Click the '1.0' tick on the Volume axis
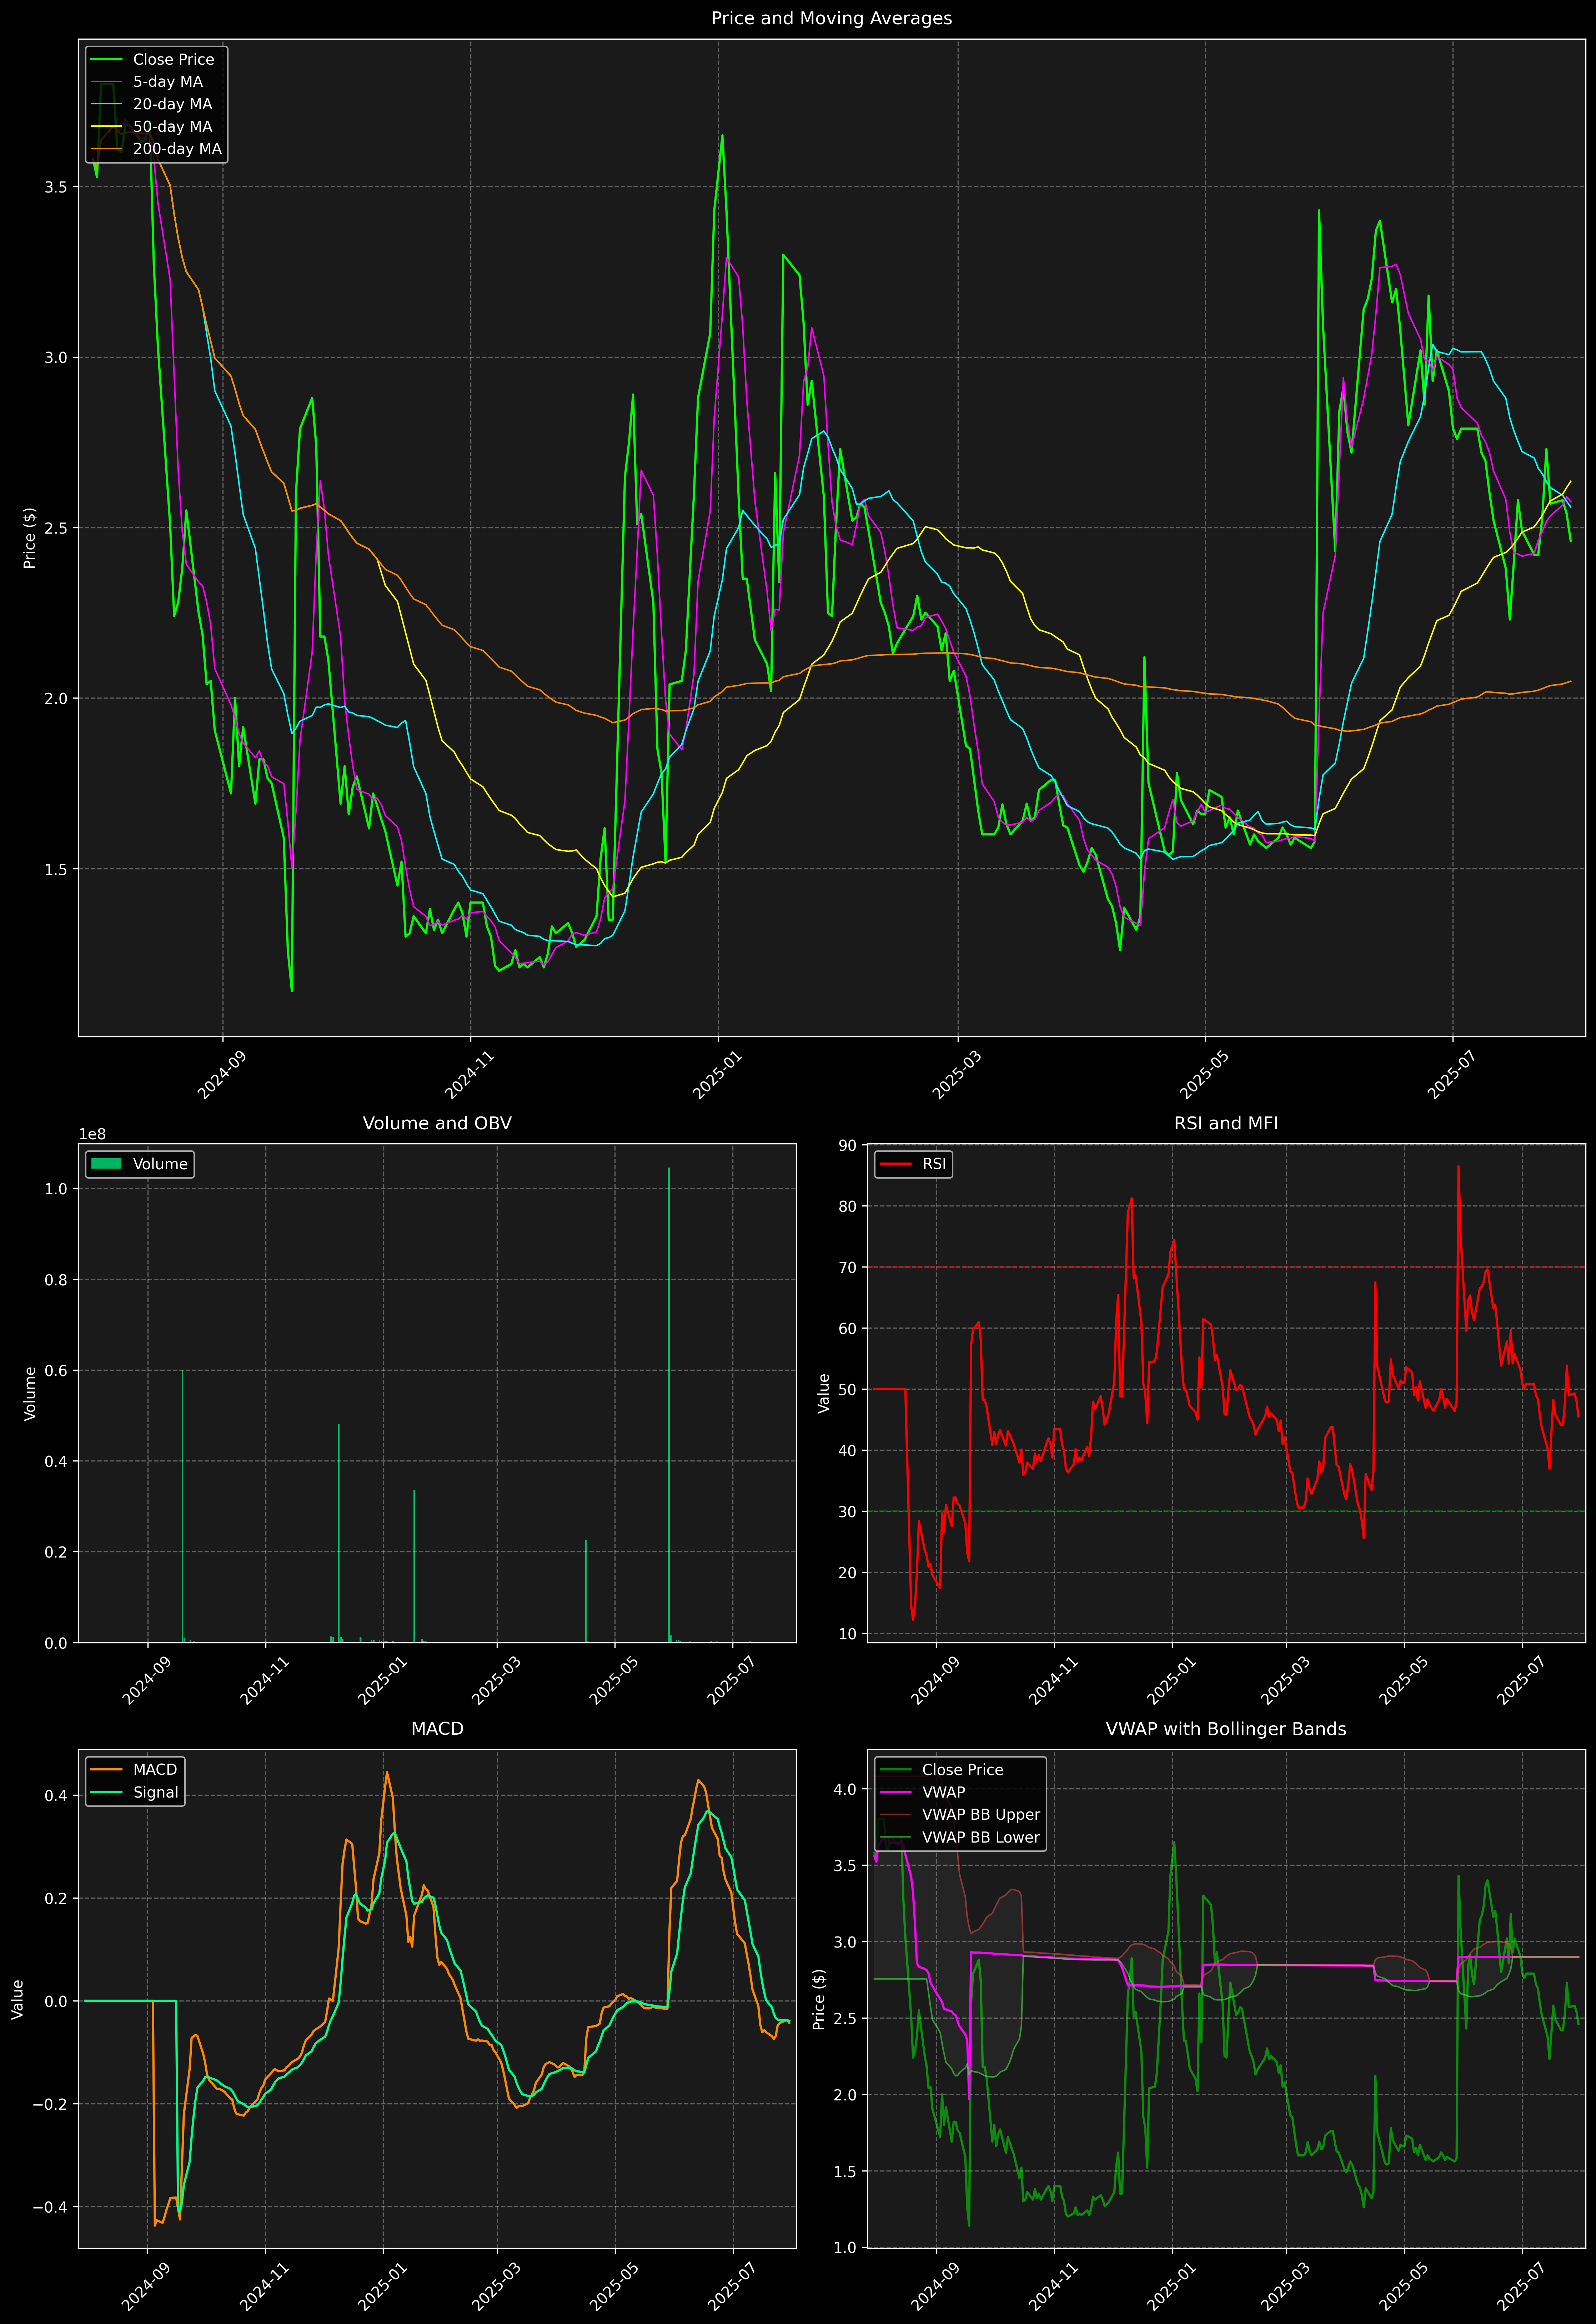Screen dimensions: 1596x2324 click(x=56, y=1189)
